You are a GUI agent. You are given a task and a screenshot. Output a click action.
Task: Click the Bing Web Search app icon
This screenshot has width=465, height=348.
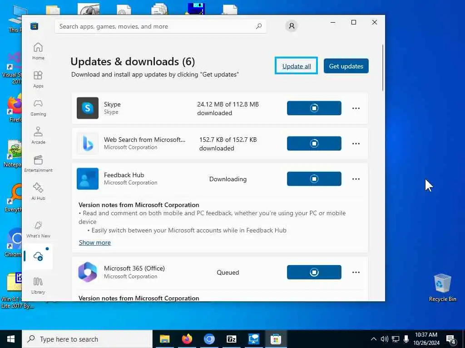pos(88,144)
